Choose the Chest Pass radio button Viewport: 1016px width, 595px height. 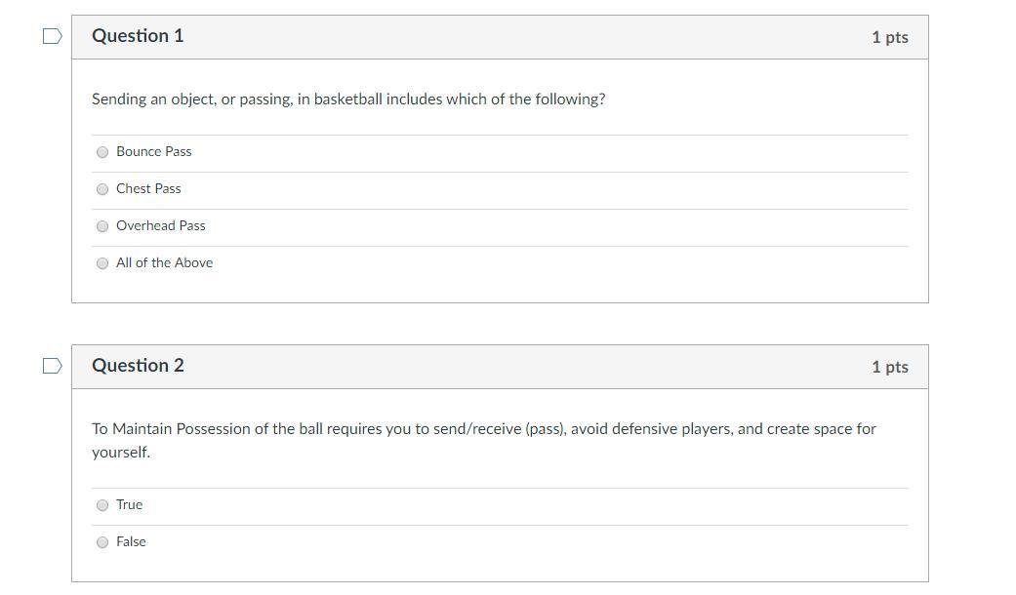point(102,189)
